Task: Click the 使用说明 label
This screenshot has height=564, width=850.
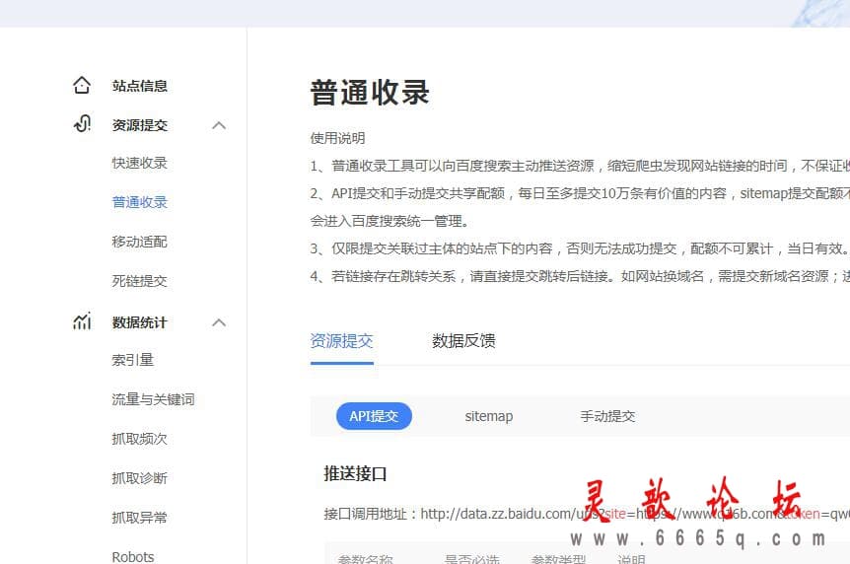Action: click(337, 138)
